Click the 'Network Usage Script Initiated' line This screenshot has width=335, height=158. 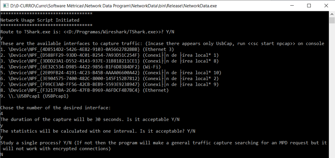(x=40, y=20)
